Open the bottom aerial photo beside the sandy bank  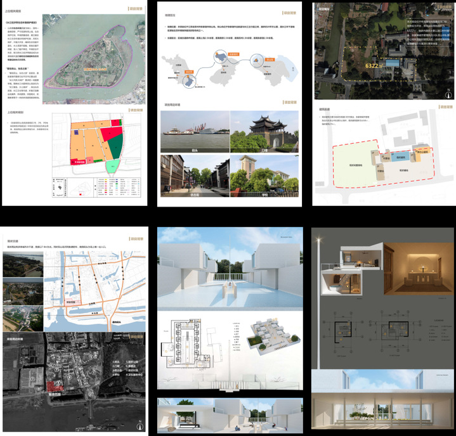pyautogui.click(x=23, y=319)
